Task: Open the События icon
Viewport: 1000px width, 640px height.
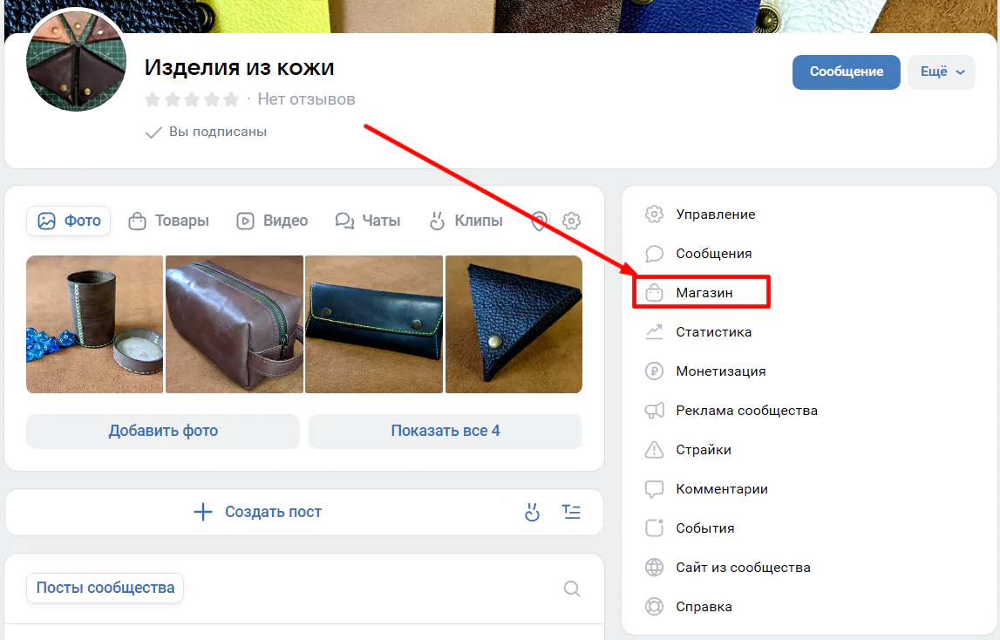Action: click(x=655, y=528)
